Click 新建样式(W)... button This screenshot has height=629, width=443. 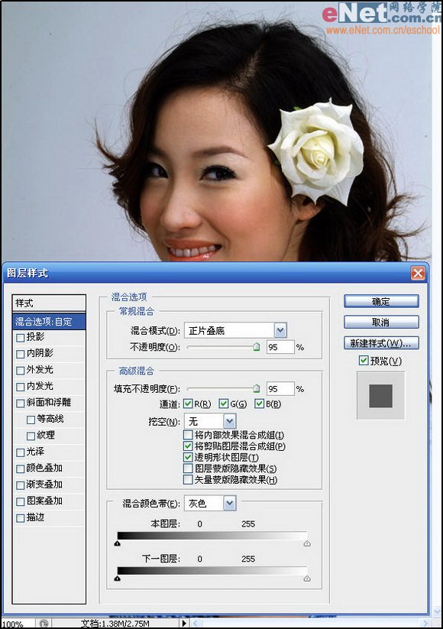(x=381, y=343)
